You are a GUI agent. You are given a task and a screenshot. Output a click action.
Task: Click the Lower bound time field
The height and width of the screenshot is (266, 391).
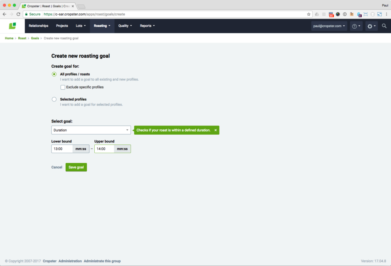tap(62, 149)
